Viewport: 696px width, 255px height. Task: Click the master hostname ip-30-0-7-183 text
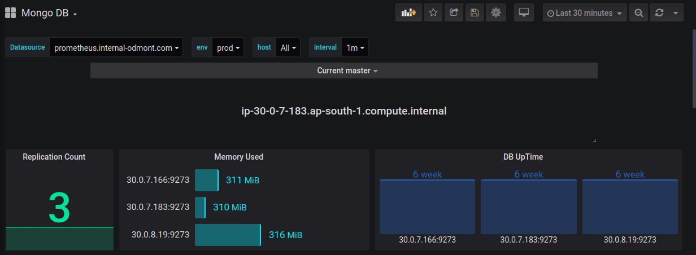click(344, 111)
